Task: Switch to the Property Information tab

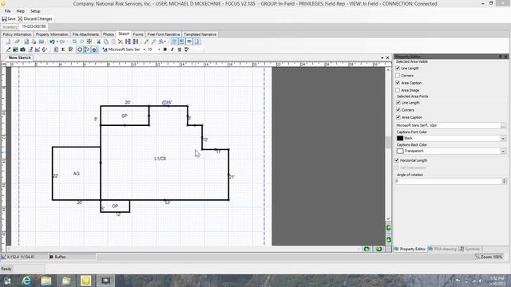Action: (52, 34)
